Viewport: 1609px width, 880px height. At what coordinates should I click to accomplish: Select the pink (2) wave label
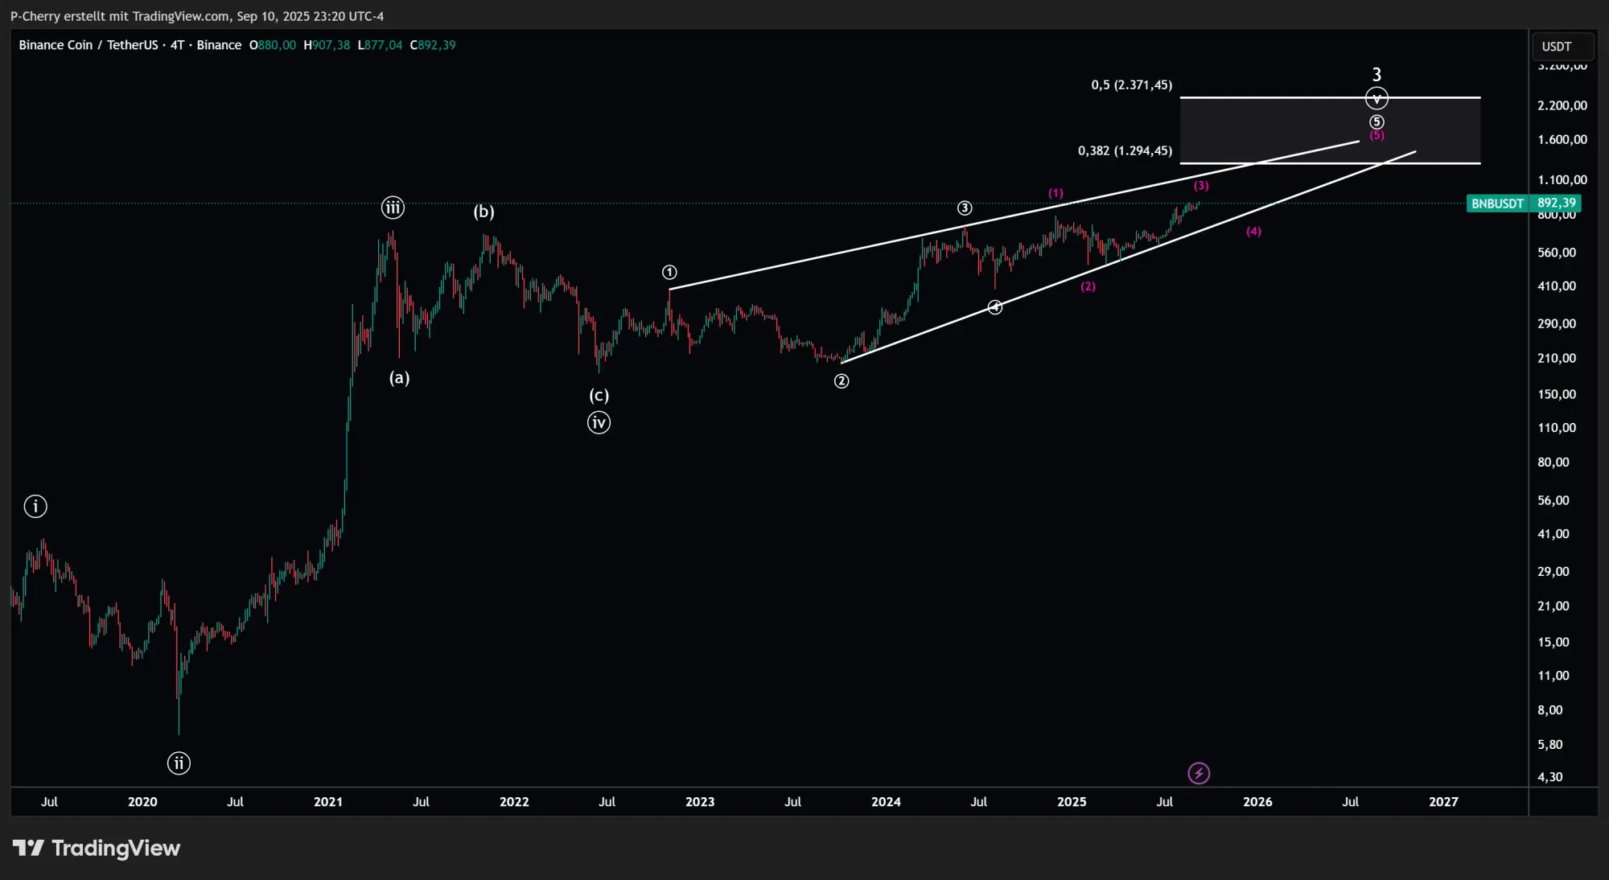pyautogui.click(x=1088, y=286)
